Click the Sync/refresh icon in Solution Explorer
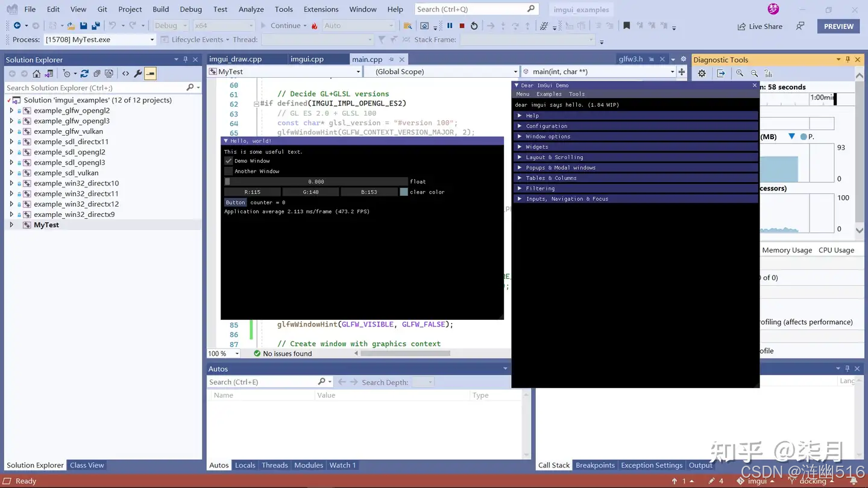 84,74
